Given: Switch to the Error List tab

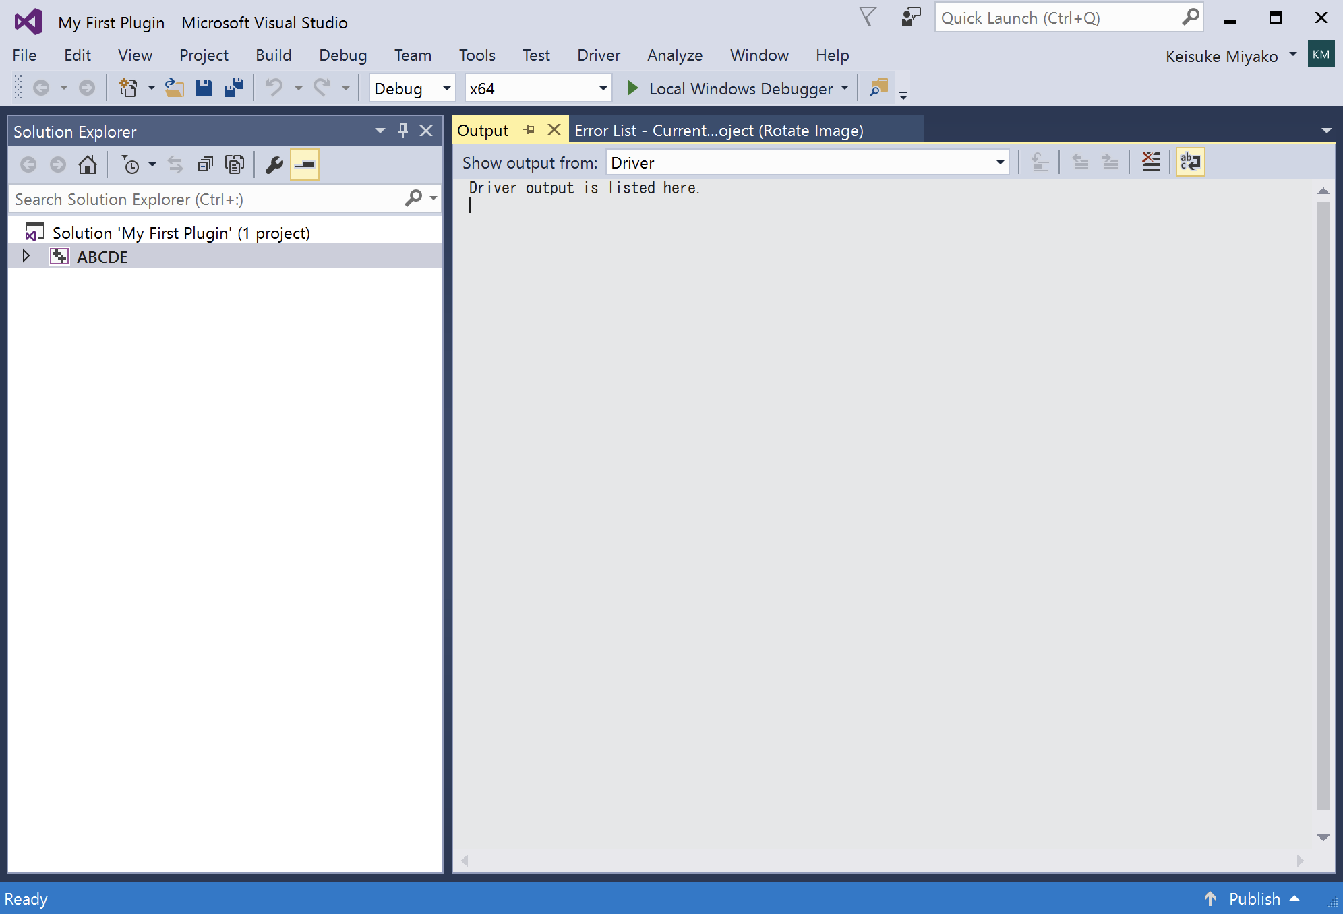Looking at the screenshot, I should pyautogui.click(x=719, y=130).
